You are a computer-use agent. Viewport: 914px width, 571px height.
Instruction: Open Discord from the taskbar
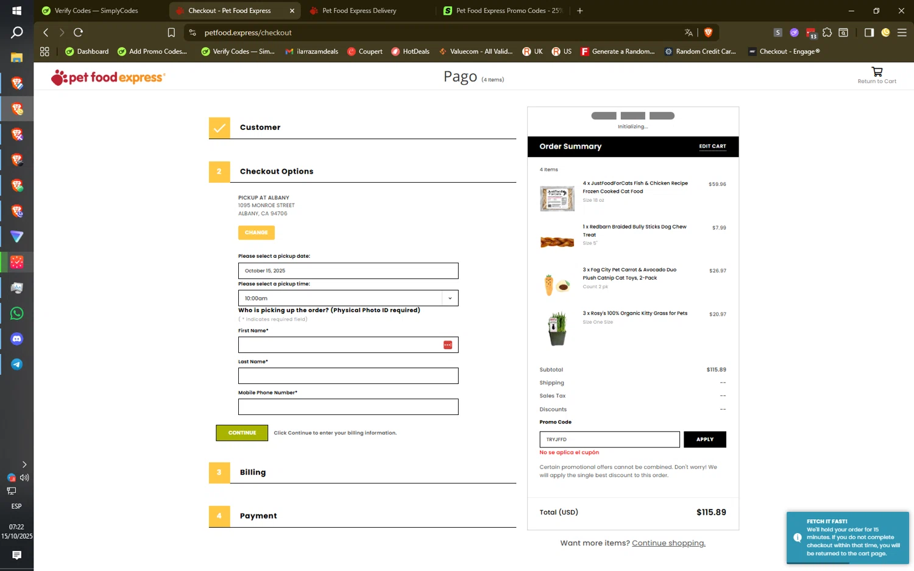(x=16, y=339)
